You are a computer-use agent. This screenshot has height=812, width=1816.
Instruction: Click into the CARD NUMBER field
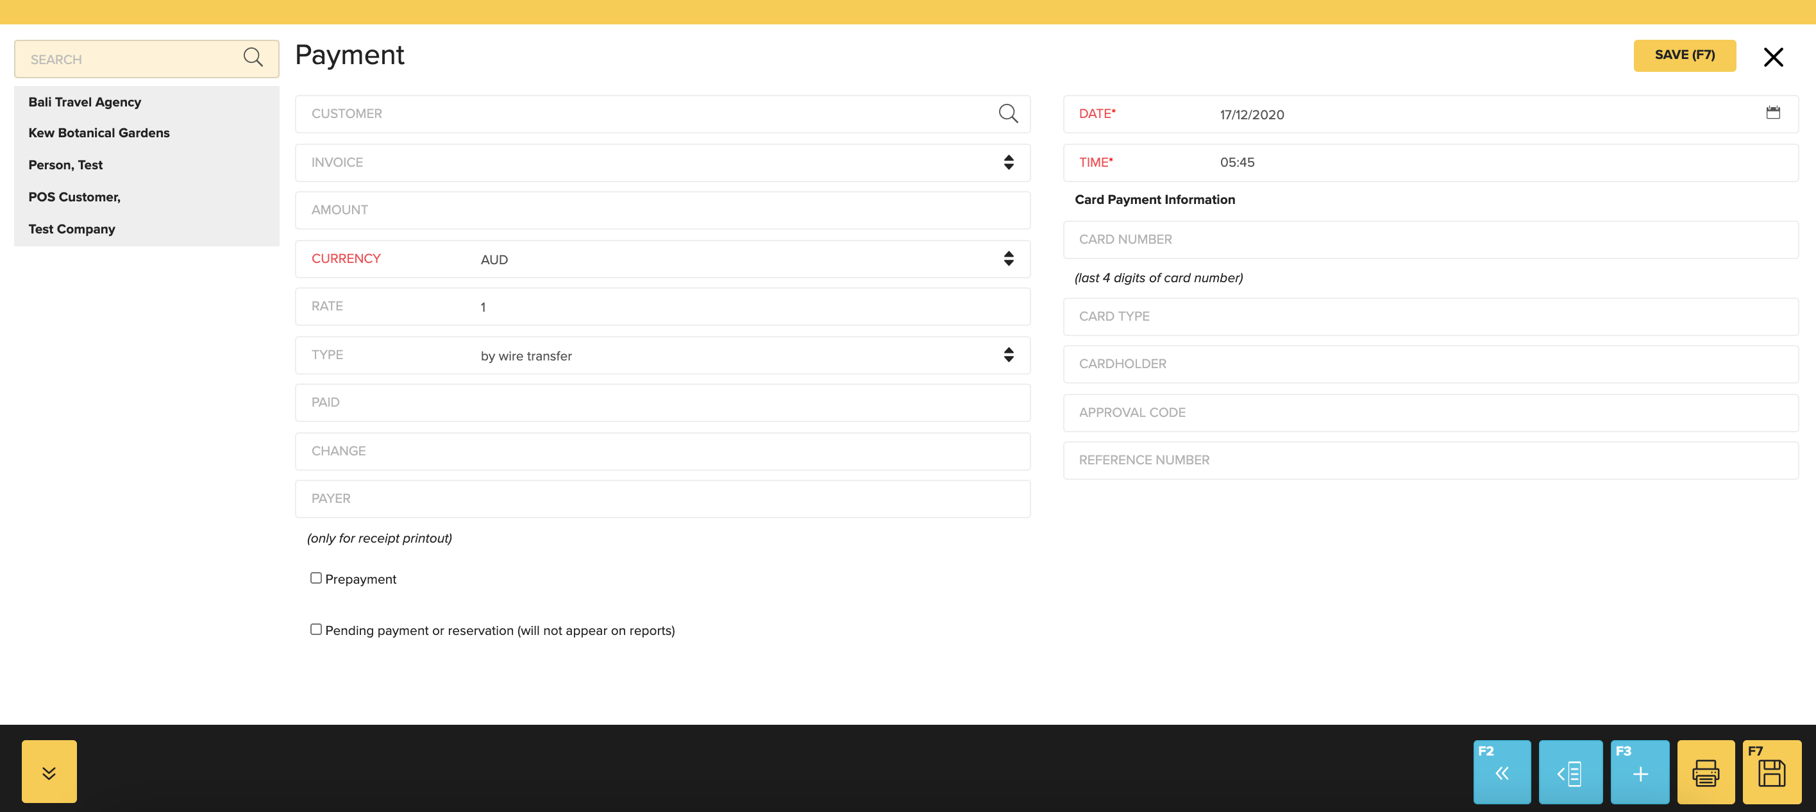coord(1431,240)
